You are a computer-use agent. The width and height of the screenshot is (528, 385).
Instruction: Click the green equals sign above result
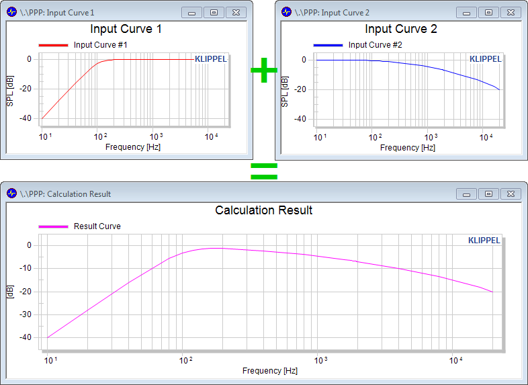(264, 170)
